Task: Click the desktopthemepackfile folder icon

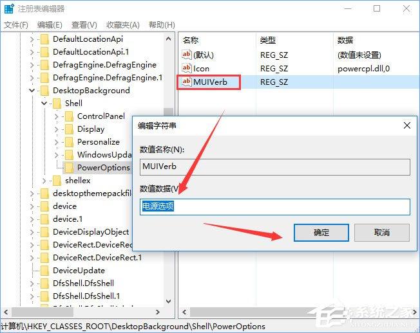Action: point(44,194)
